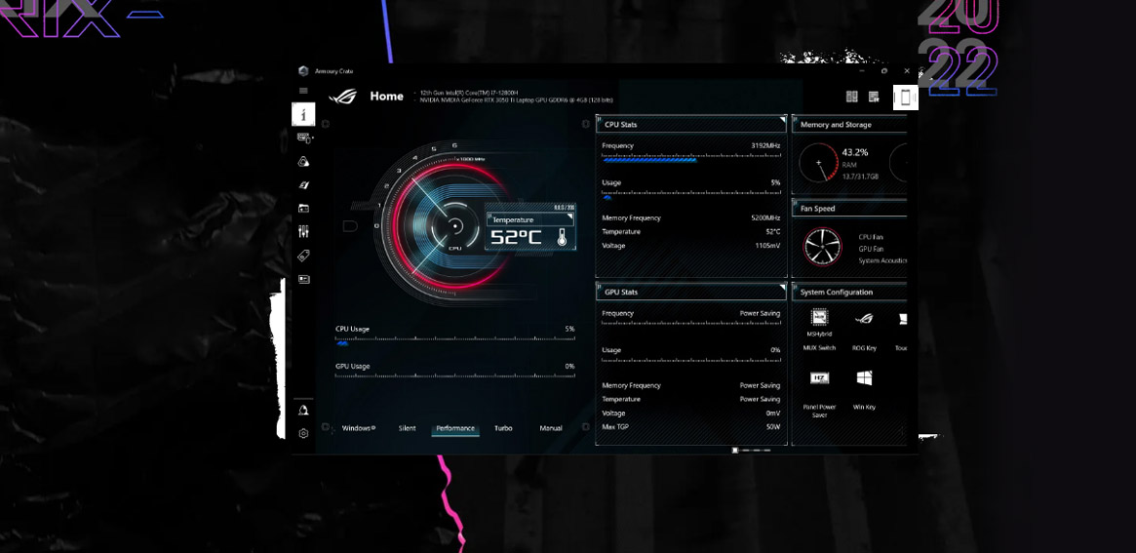Image resolution: width=1136 pixels, height=553 pixels.
Task: Click the "43.2%" RAM value
Action: (855, 153)
